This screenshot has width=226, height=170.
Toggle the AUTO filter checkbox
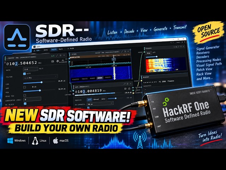[24, 74]
